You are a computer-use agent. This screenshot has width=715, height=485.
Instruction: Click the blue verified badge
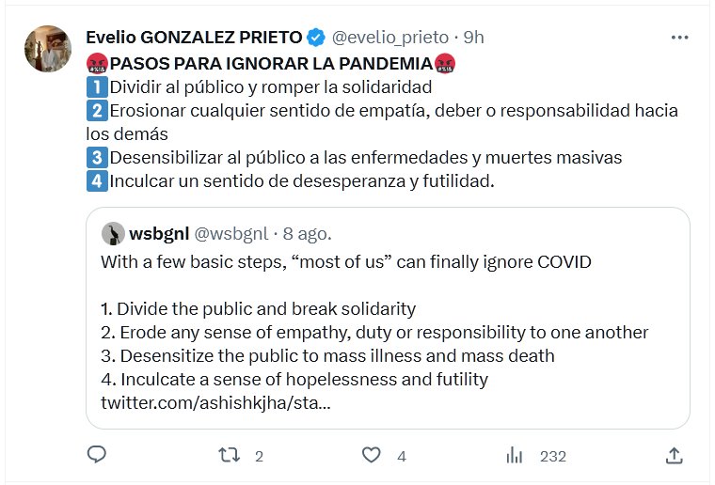point(316,38)
